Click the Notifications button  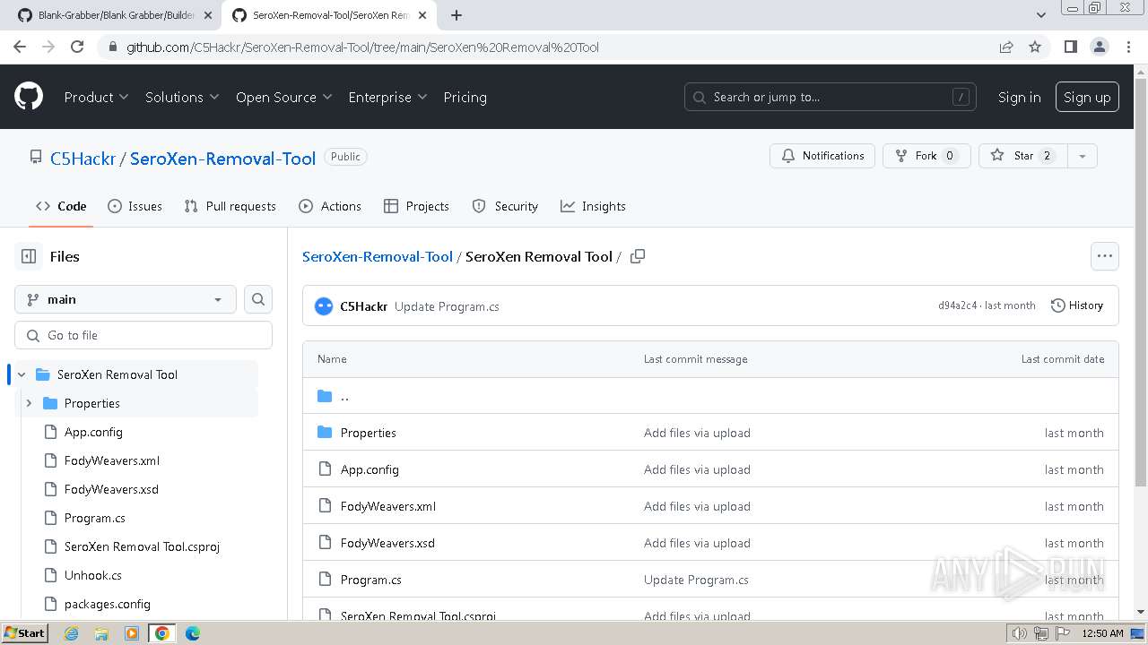[x=822, y=156]
